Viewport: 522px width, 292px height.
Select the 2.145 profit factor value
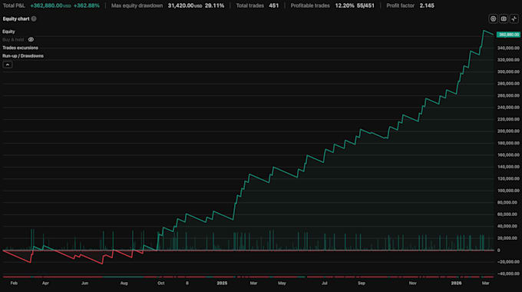click(427, 5)
